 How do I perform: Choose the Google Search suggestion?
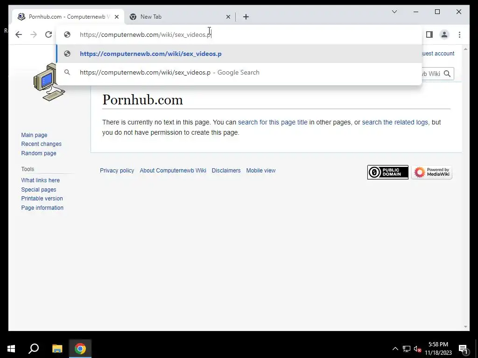click(239, 72)
